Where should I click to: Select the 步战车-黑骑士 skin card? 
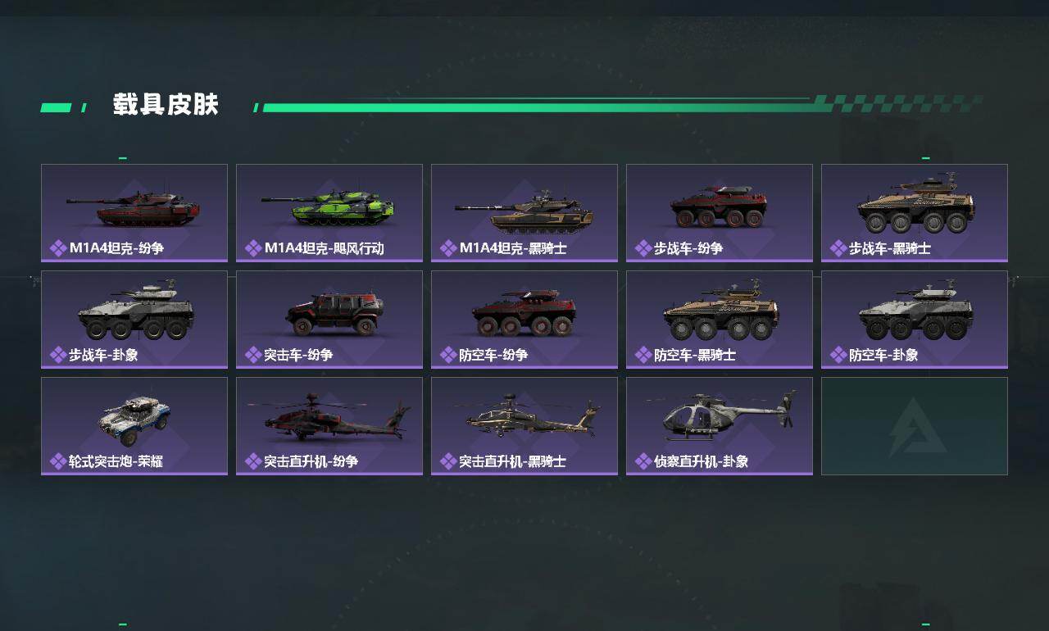915,213
